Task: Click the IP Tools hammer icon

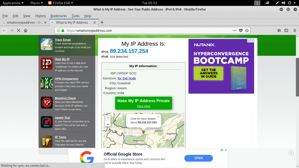Action: 46,141
